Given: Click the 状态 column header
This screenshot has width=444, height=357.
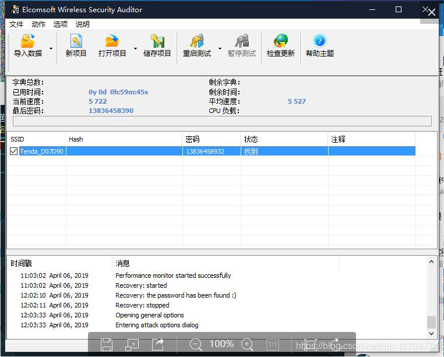Looking at the screenshot, I should click(x=284, y=139).
